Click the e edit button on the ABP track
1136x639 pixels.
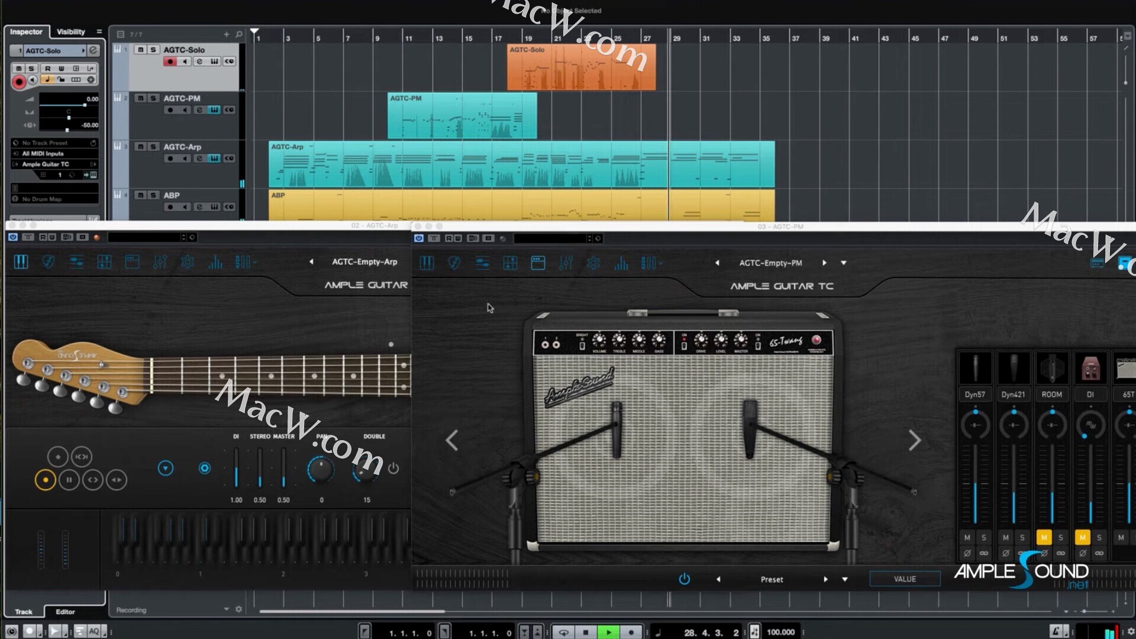199,207
